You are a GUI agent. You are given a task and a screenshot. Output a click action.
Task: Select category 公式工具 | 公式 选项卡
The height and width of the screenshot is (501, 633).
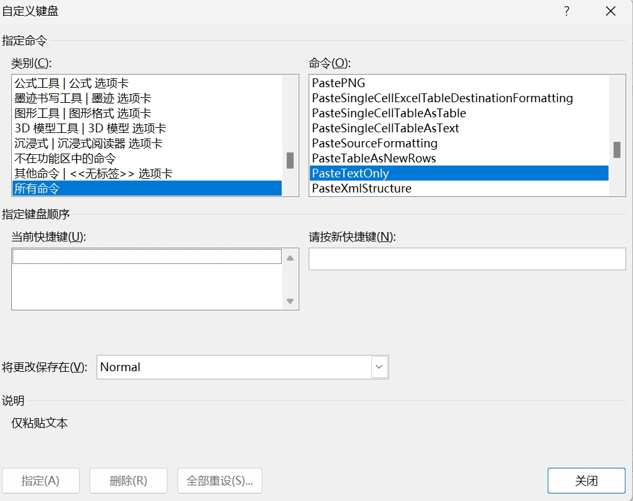point(147,83)
